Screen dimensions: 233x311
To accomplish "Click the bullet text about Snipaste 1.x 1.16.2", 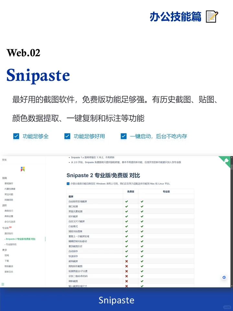I will (x=93, y=157).
